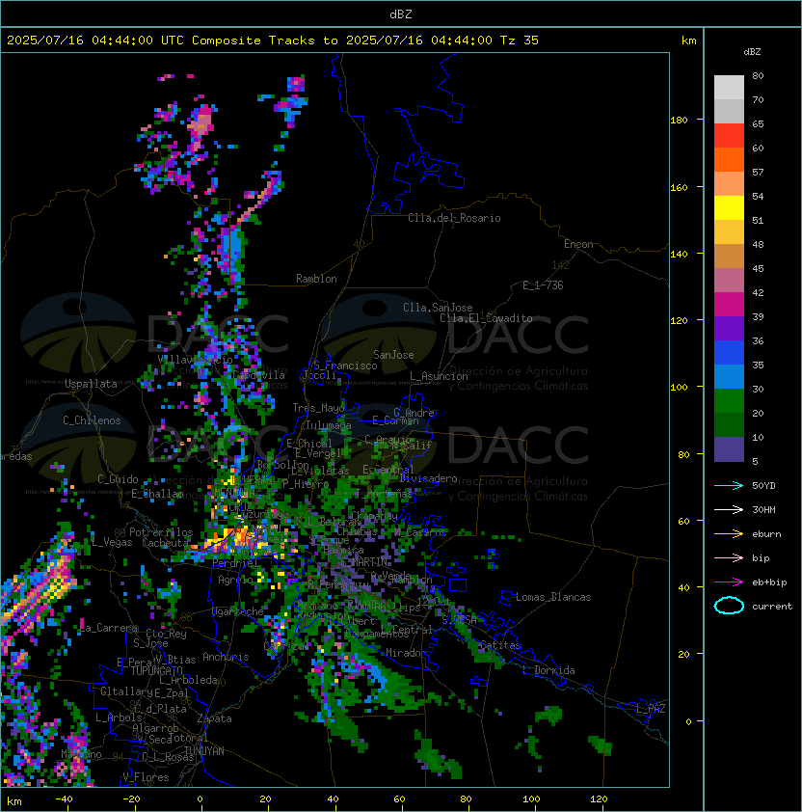The width and height of the screenshot is (802, 812).
Task: Click the 'Ramblon' place label
Action: coord(316,279)
